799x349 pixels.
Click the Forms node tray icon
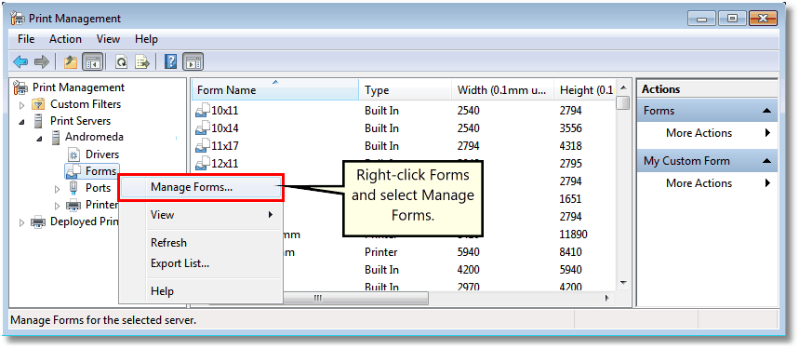coord(73,171)
